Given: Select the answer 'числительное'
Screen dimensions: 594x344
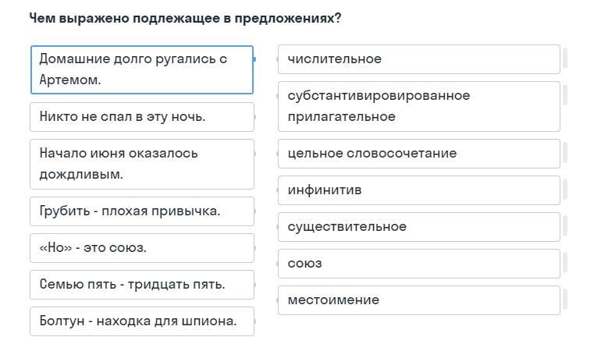Looking at the screenshot, I should coord(419,59).
